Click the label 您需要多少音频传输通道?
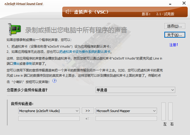Screen dimensions: 190x135 point(27,90)
